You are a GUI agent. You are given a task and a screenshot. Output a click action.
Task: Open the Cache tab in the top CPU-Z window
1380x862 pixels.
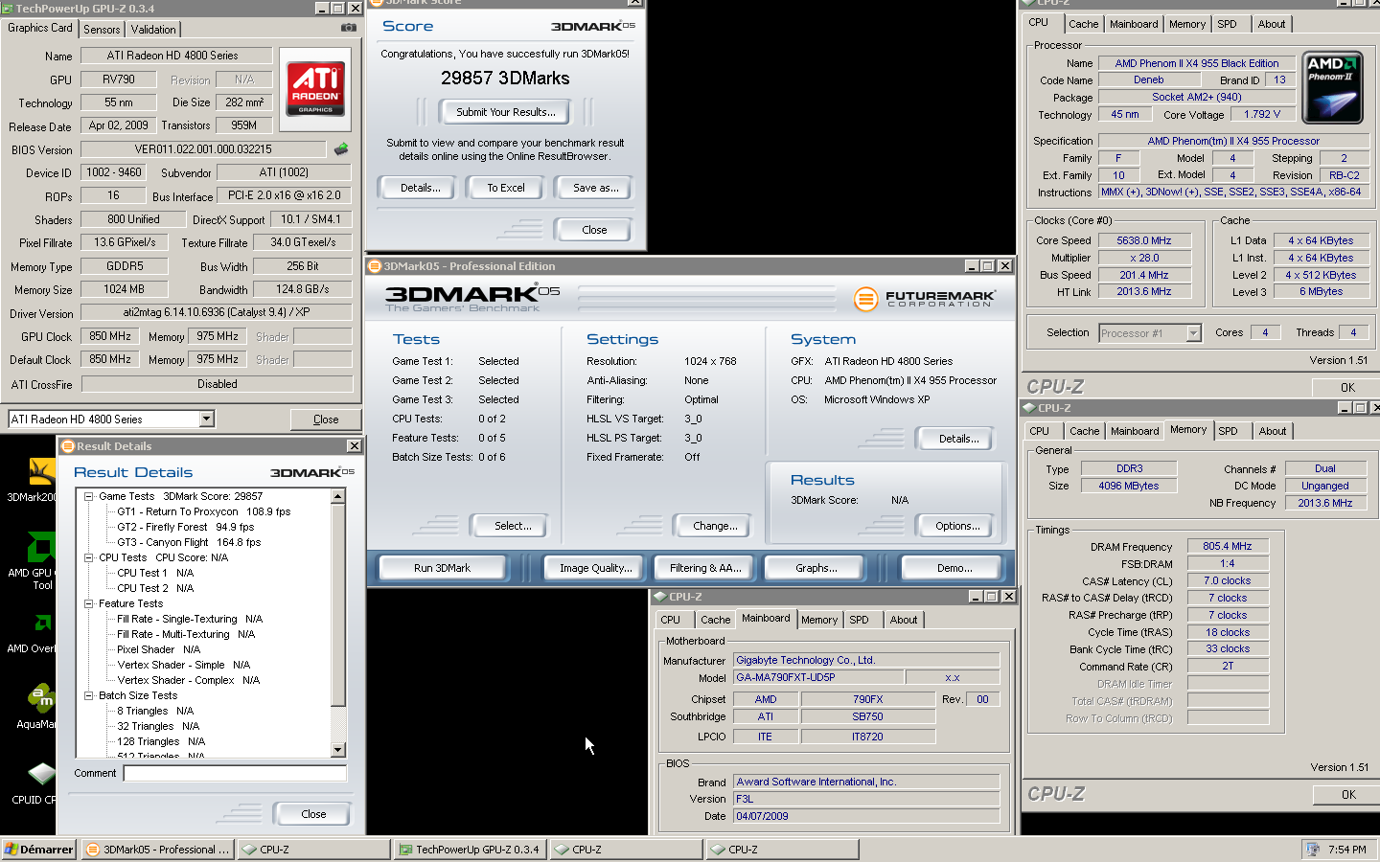click(1084, 24)
